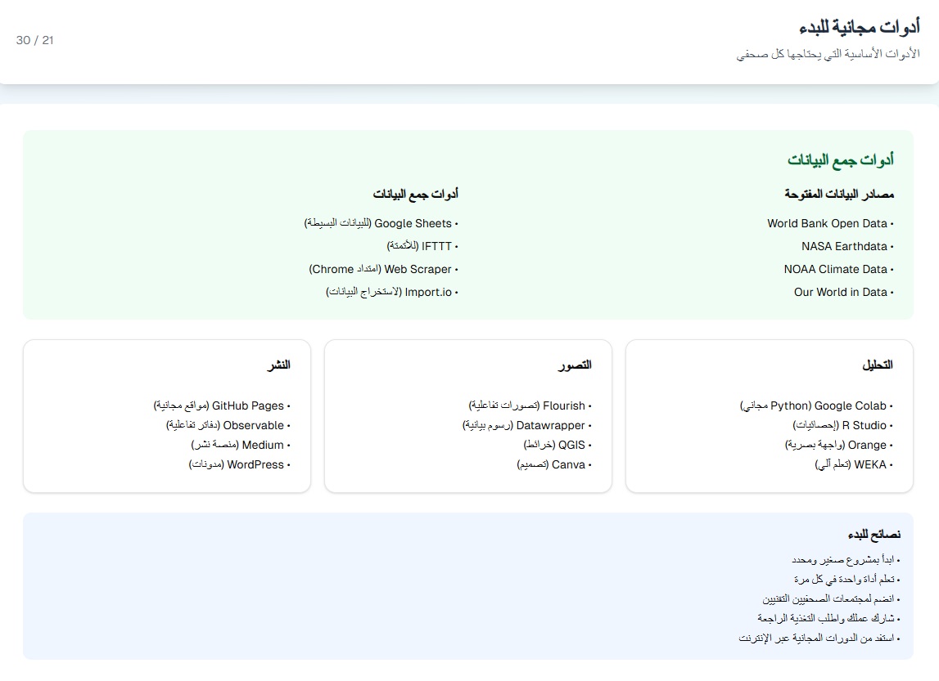The height and width of the screenshot is (681, 939).
Task: Select tip ابدأ بمشروع صغير ومحدد
Action: click(846, 560)
